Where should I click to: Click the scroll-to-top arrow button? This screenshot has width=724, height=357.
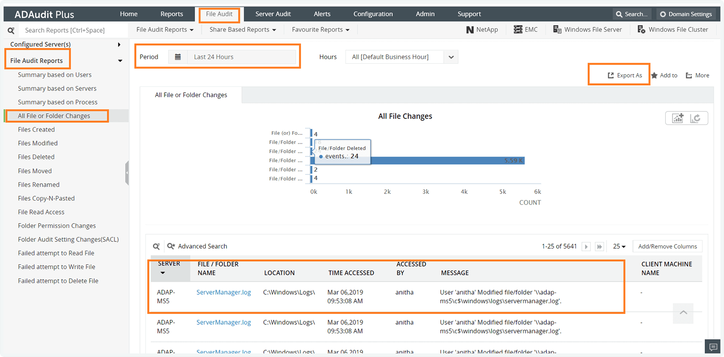pos(683,313)
